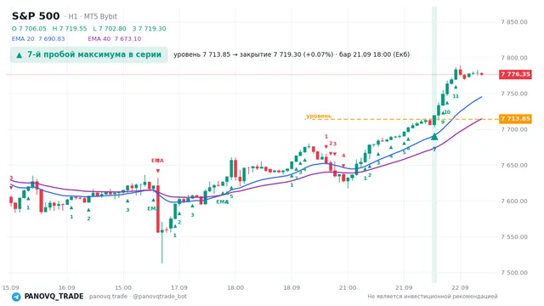Open the PANOVQ_TRADE channel name
This screenshot has width=544, height=306.
54,297
